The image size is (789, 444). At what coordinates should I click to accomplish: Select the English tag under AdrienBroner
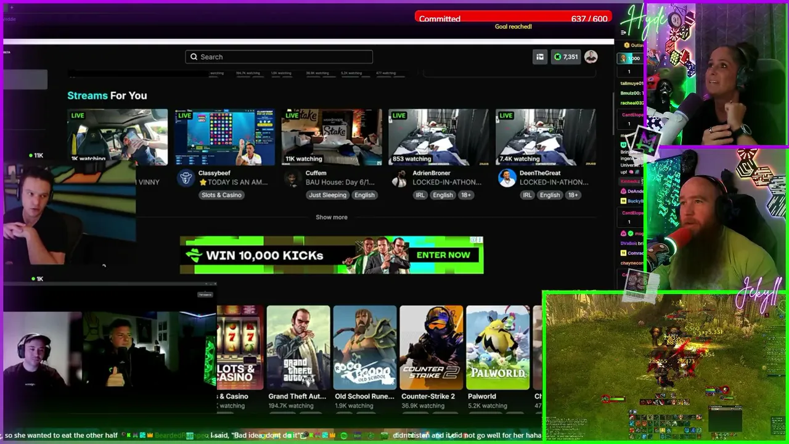[x=443, y=195]
